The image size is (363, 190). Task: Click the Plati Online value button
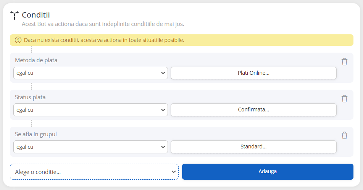pyautogui.click(x=253, y=73)
